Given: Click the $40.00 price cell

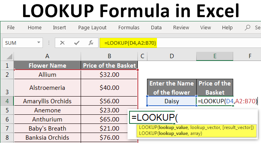Looking at the screenshot, I should (109, 88).
